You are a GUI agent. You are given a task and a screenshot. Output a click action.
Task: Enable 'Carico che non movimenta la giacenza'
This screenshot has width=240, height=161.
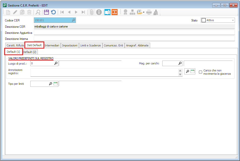201,72
